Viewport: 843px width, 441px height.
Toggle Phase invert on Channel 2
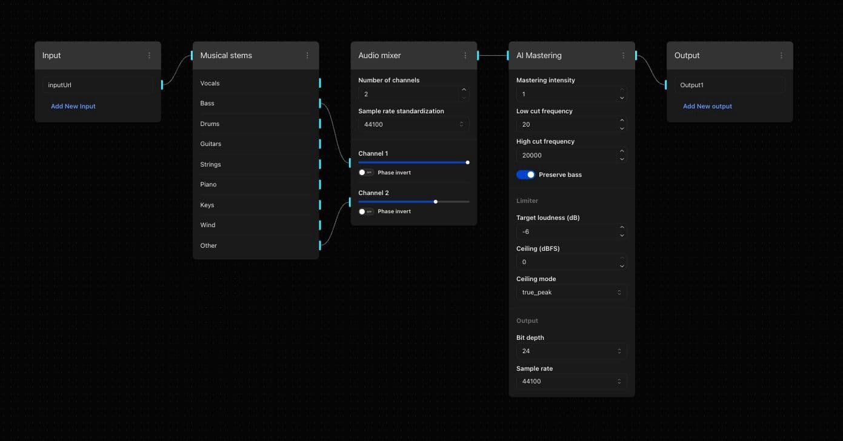365,211
